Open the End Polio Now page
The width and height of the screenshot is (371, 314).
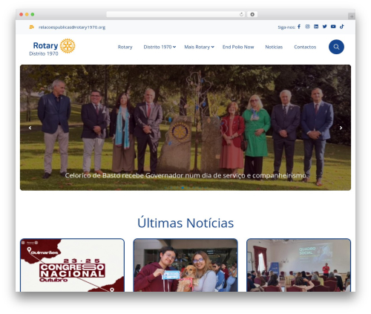238,47
